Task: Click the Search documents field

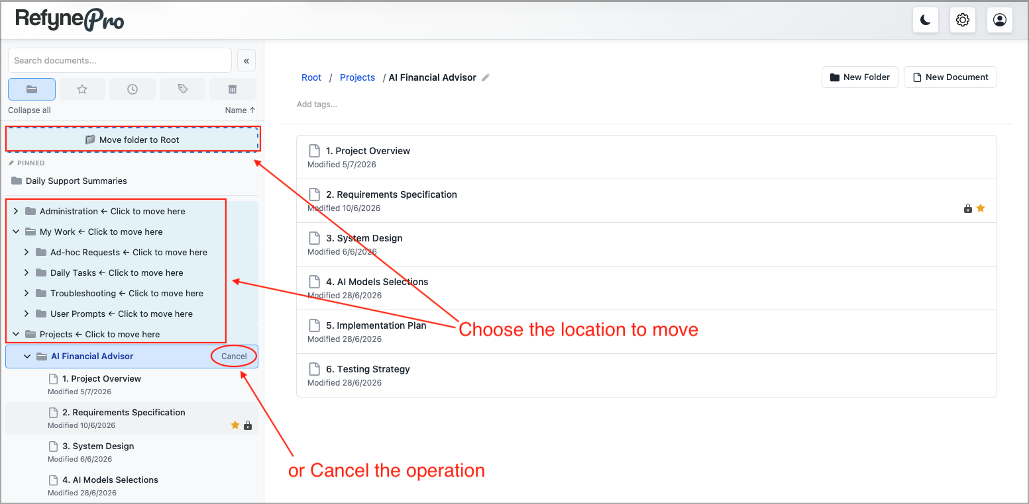Action: click(120, 60)
